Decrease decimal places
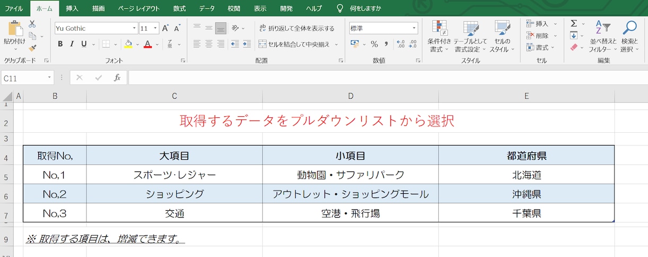 [x=412, y=44]
